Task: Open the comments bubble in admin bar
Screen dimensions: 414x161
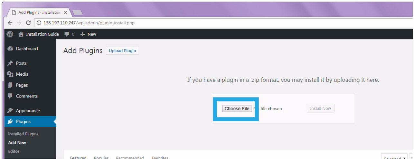Action: (69, 34)
